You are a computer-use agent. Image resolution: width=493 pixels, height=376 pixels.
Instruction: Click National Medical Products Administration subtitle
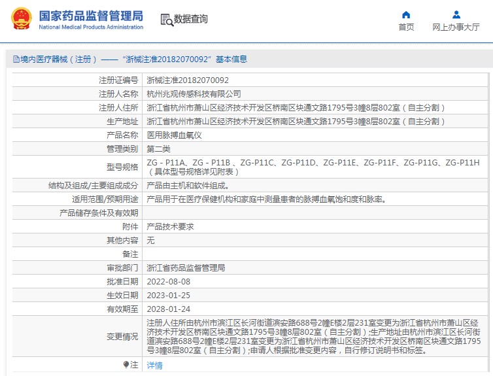[91, 27]
